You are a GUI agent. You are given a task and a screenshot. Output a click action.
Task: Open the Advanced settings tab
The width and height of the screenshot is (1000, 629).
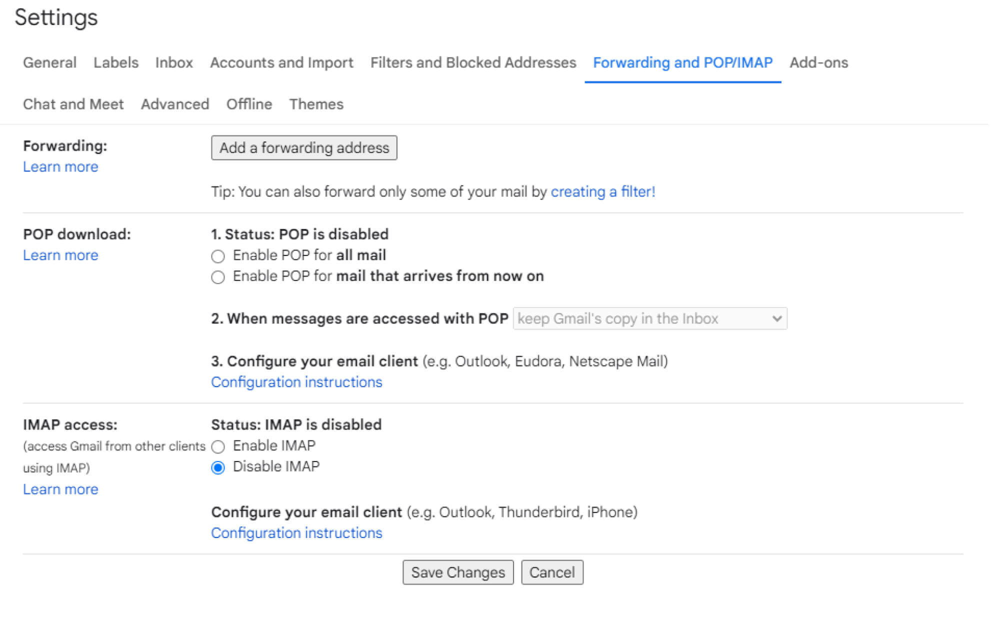pyautogui.click(x=174, y=104)
